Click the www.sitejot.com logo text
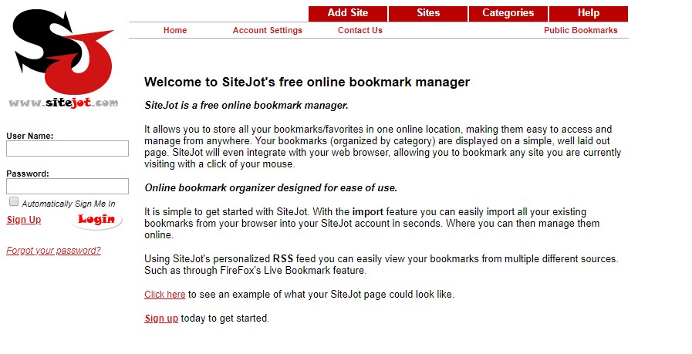Image resolution: width=692 pixels, height=354 pixels. [x=63, y=103]
